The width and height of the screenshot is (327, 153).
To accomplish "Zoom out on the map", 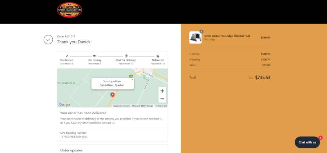I will [162, 99].
